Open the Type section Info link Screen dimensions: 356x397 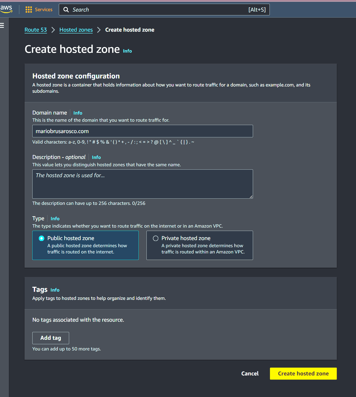[55, 218]
